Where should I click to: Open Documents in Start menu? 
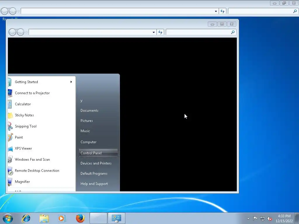coord(89,111)
